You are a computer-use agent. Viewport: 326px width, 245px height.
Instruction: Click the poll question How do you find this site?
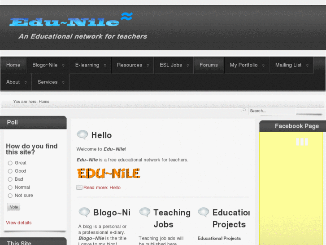(31, 149)
